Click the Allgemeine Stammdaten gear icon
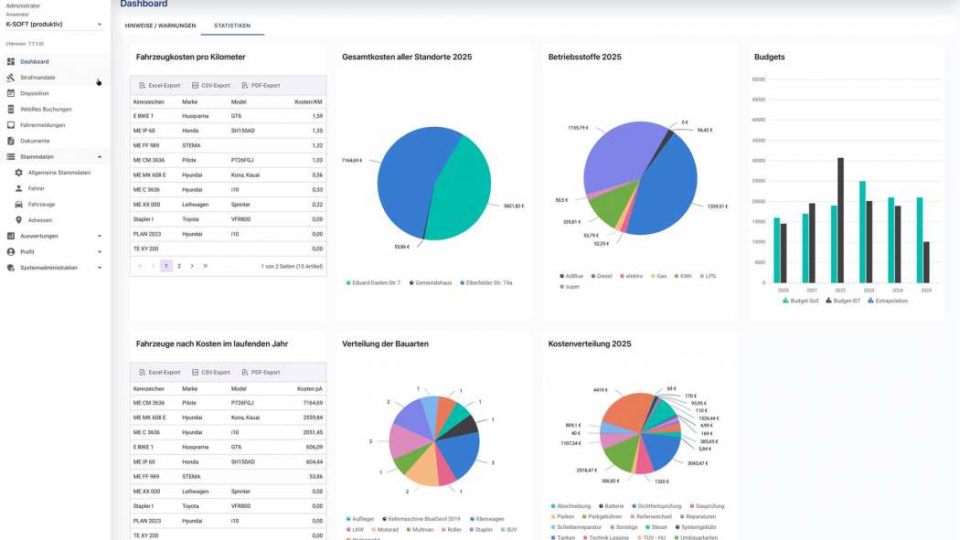Screen dimensions: 960x540 point(18,173)
